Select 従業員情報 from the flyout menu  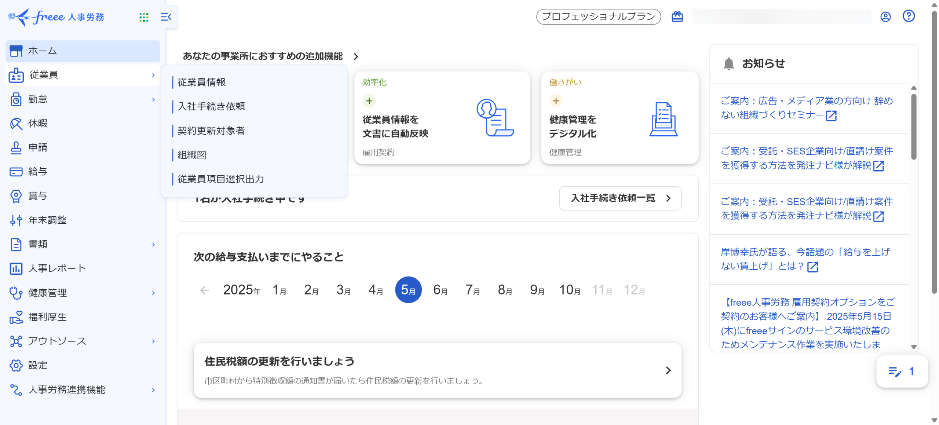pos(201,82)
